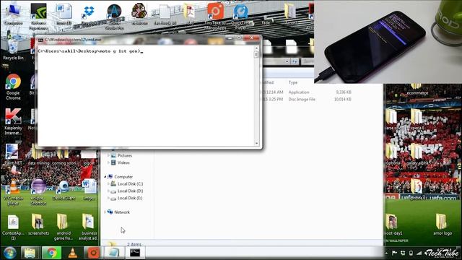Image resolution: width=462 pixels, height=260 pixels.
Task: Open the android game fra... folder
Action: click(64, 227)
